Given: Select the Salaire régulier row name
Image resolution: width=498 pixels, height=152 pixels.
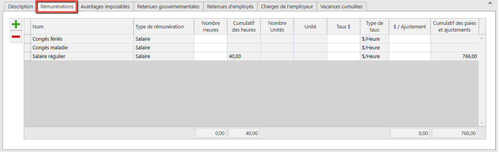Looking at the screenshot, I should pos(82,56).
